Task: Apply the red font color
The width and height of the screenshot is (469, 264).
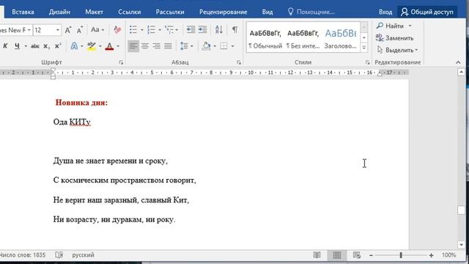Action: pyautogui.click(x=109, y=46)
